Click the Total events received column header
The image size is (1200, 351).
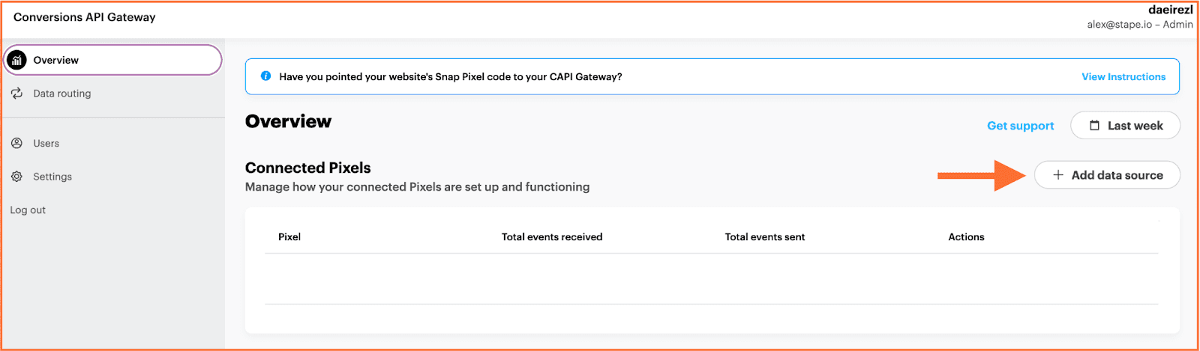click(552, 236)
